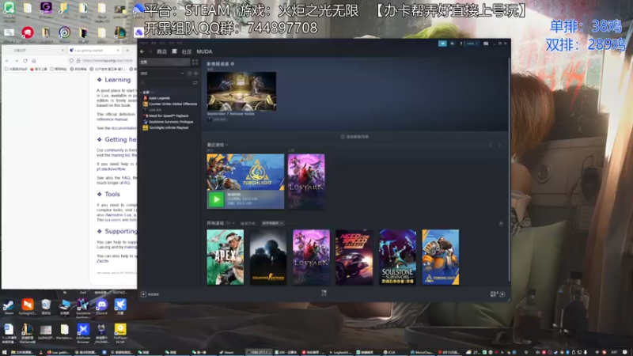Select Apex Legends in the library list
The image size is (633, 356).
(x=159, y=98)
